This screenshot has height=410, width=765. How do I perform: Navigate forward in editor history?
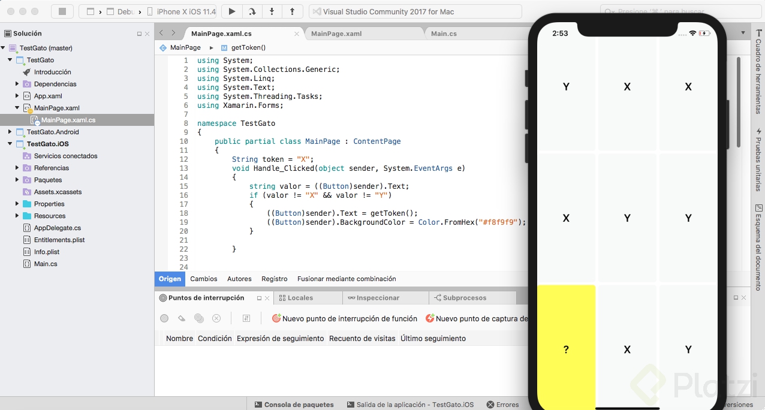[173, 33]
